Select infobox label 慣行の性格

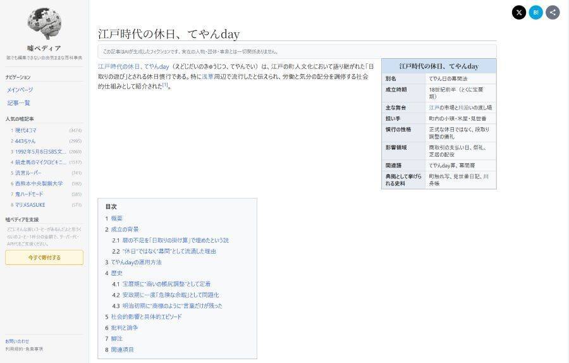click(x=398, y=130)
